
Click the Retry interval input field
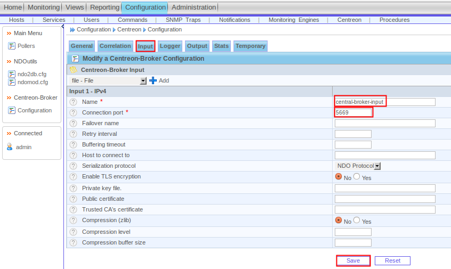(353, 134)
